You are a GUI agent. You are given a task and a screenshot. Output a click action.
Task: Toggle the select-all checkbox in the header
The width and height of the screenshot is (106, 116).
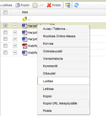click(x=5, y=12)
